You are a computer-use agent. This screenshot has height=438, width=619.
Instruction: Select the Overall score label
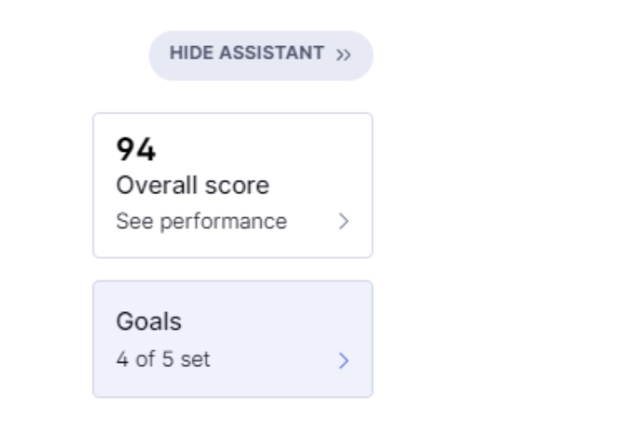192,185
